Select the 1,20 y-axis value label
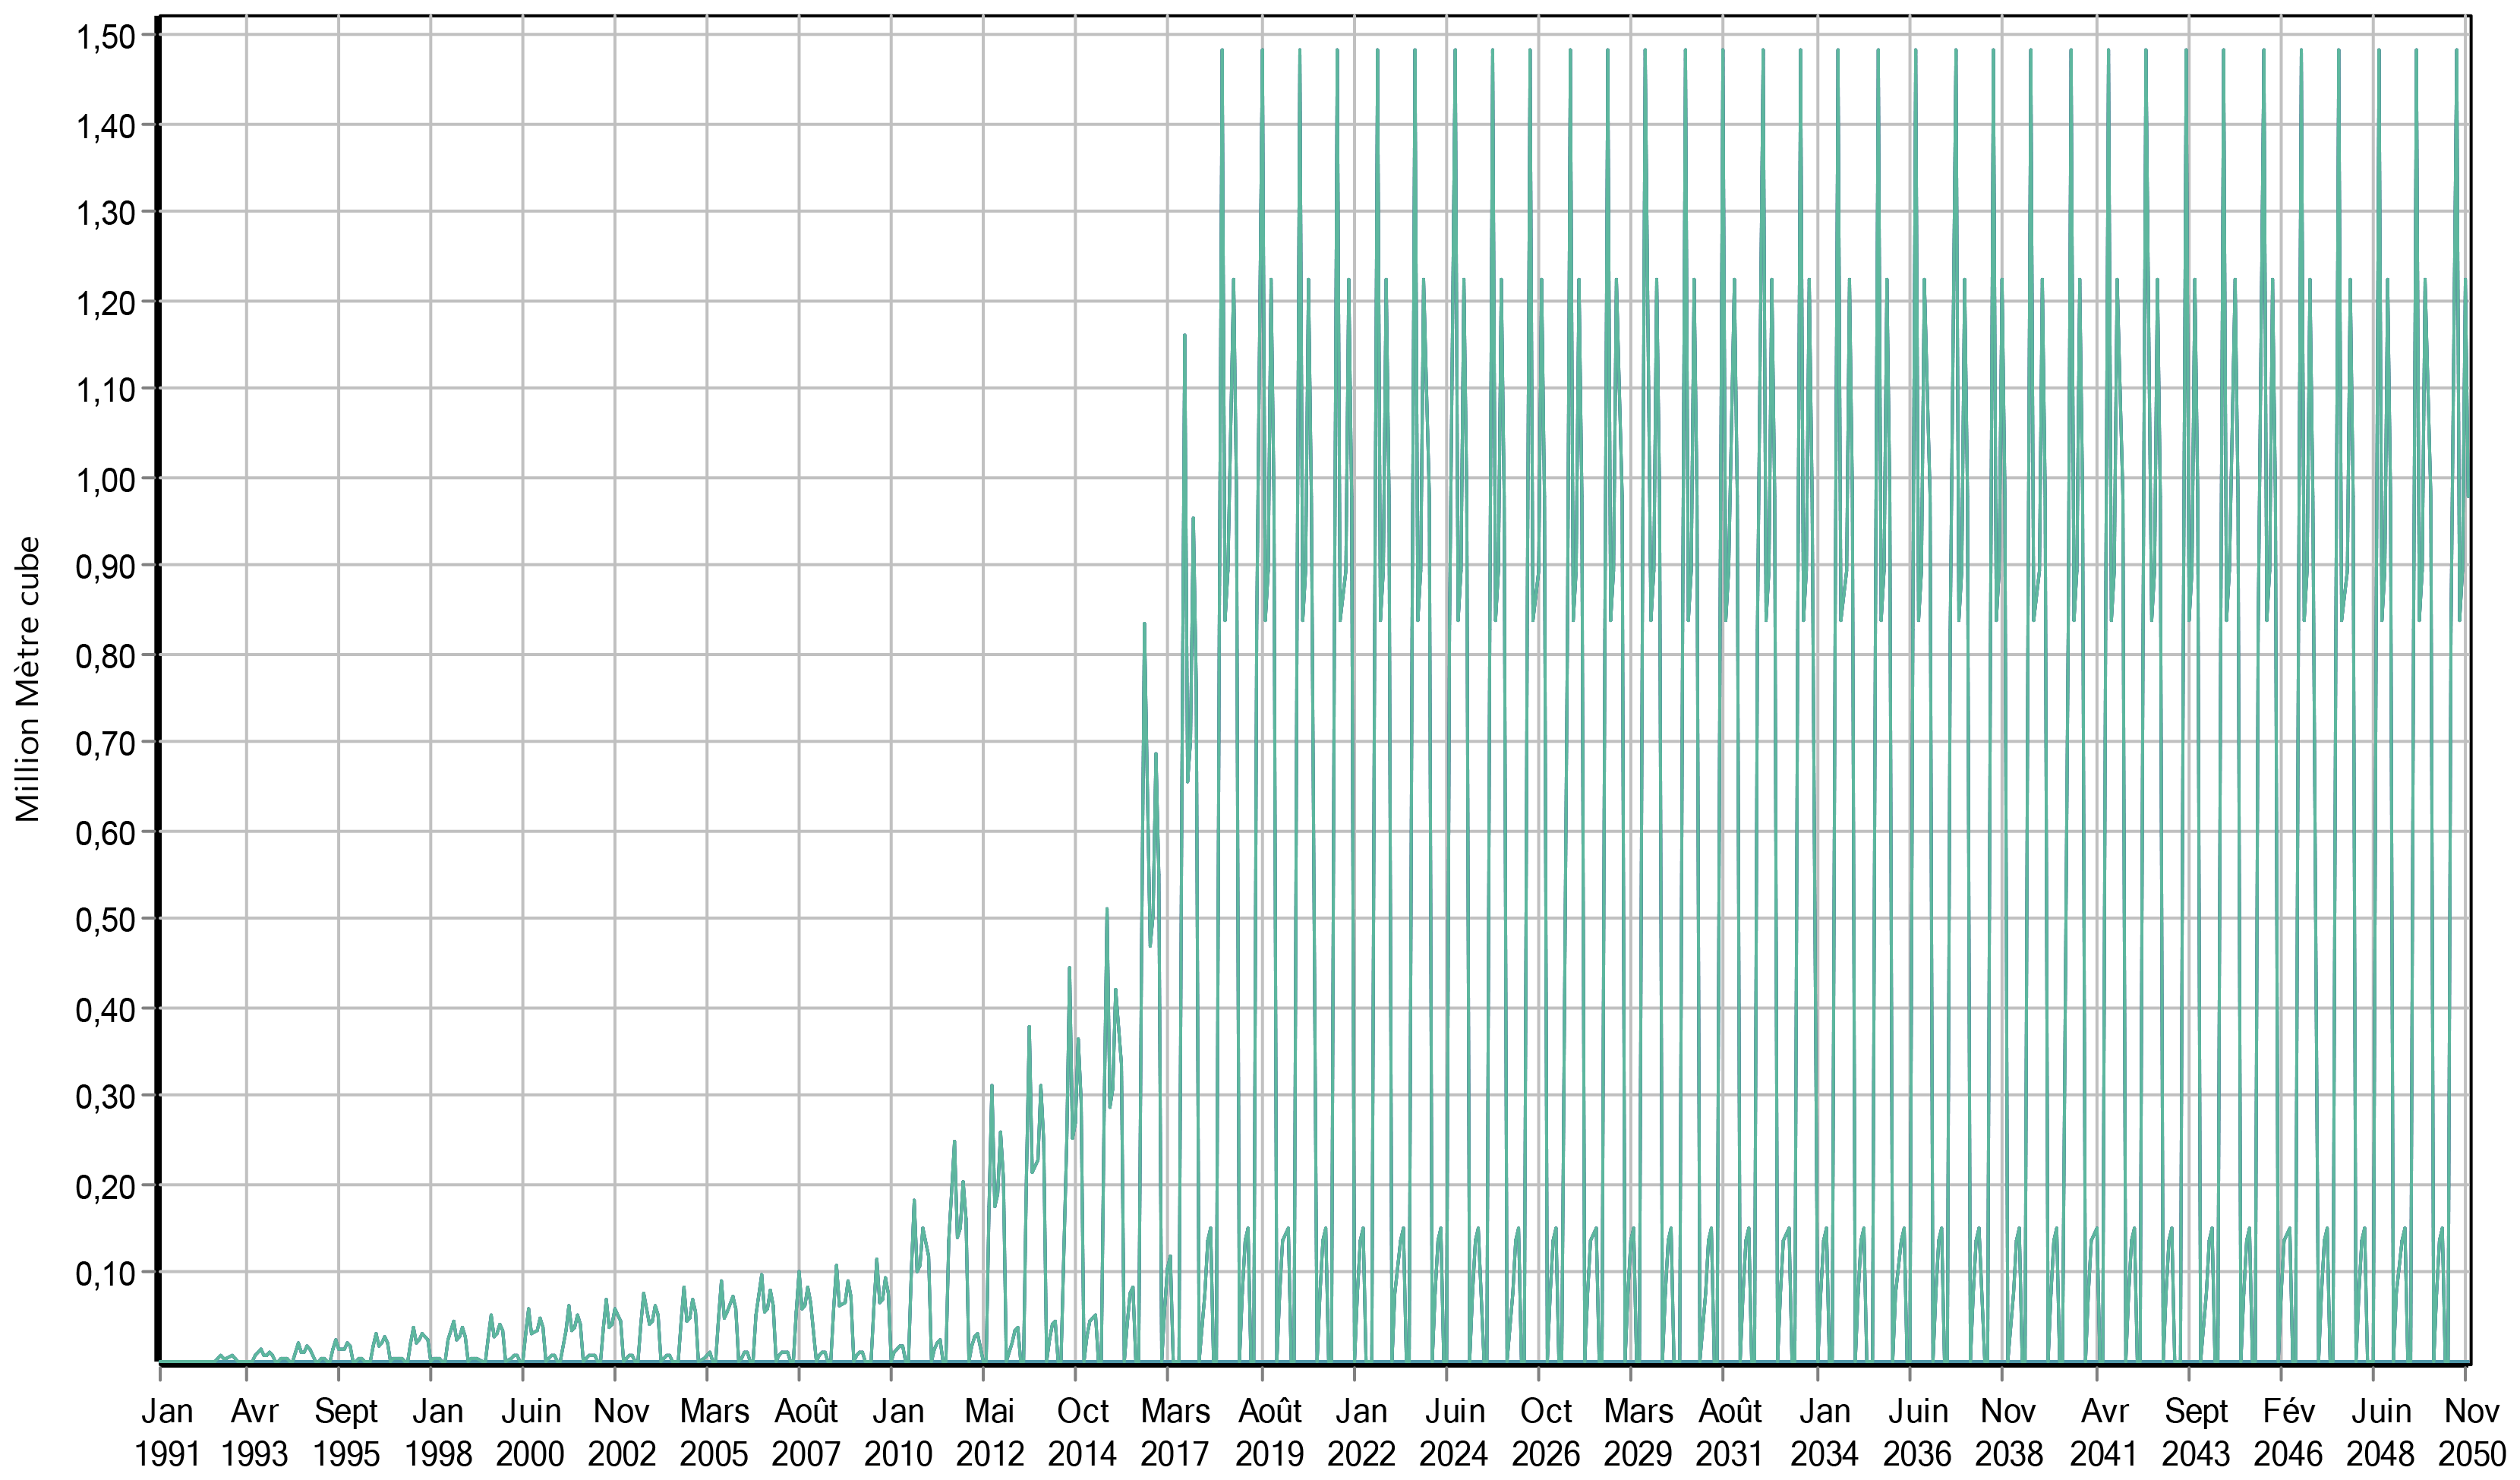Viewport: 2520px width, 1480px height. tap(105, 302)
